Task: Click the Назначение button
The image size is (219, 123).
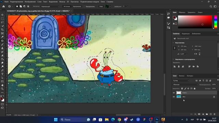Action: click(x=77, y=6)
